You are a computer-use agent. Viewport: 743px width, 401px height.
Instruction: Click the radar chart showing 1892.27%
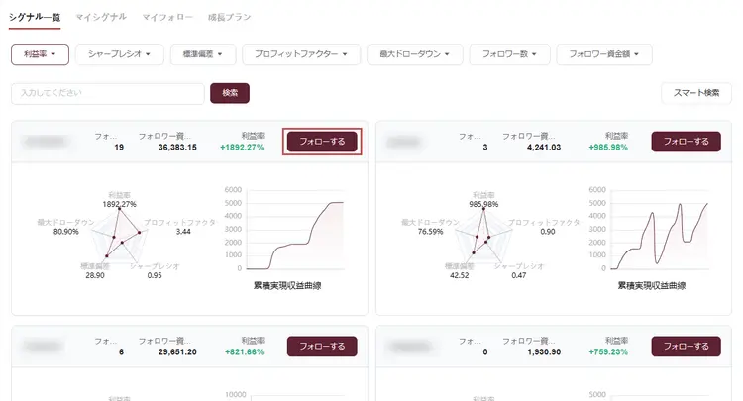coord(120,236)
